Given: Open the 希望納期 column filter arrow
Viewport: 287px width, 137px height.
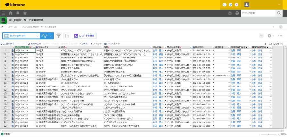Looking at the screenshot, I should pyautogui.click(x=229, y=47).
